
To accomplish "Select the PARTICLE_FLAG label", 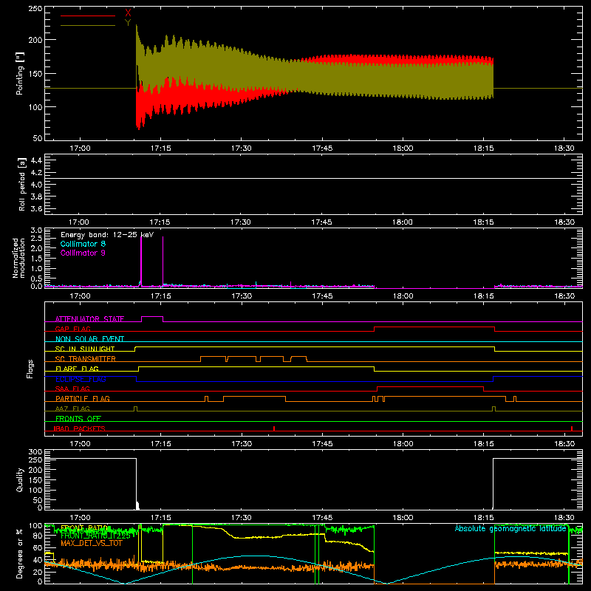I will (83, 398).
